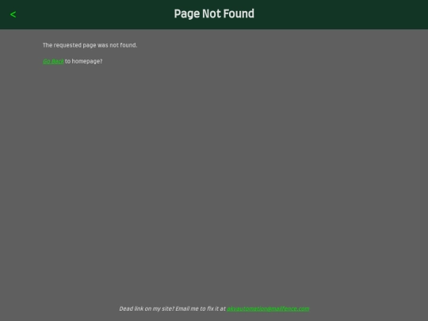
Task: Open the akvautomation@mailfence.com email link
Action: [268, 309]
